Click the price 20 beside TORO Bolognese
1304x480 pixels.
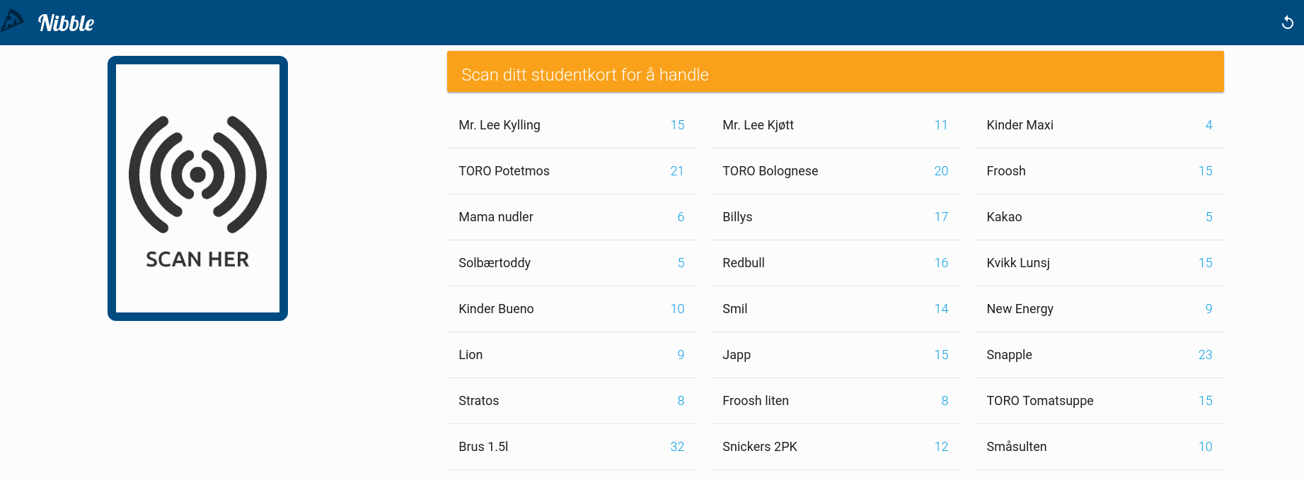point(941,171)
